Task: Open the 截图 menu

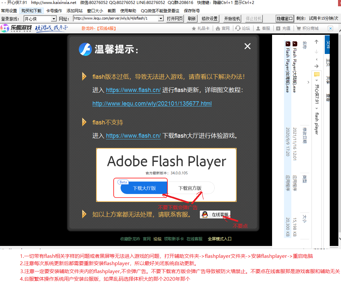Action: click(112, 11)
